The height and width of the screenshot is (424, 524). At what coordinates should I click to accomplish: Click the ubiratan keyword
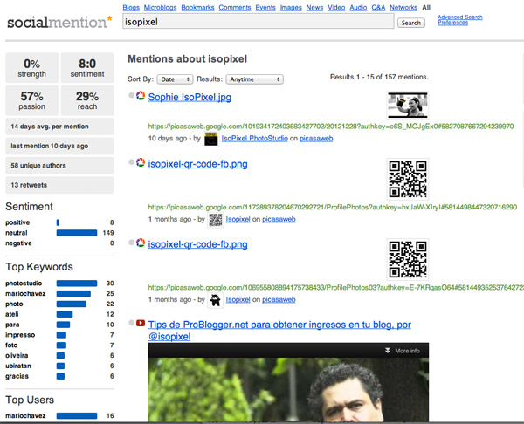coord(18,366)
